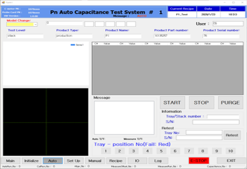This screenshot has width=247, height=169.
Task: Open the Model Change dropdown
Action: click(36, 24)
